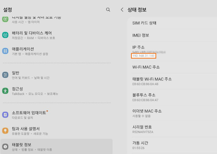Tap the green digital wellbeing icon
The height and width of the screenshot is (154, 217).
pyautogui.click(x=5, y=19)
